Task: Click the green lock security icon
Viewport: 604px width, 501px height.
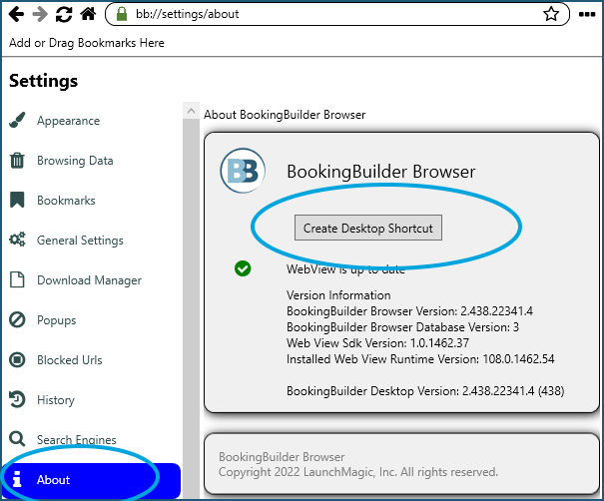Action: click(122, 15)
